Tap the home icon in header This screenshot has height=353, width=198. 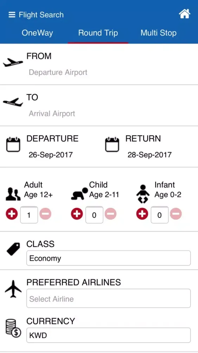click(185, 14)
